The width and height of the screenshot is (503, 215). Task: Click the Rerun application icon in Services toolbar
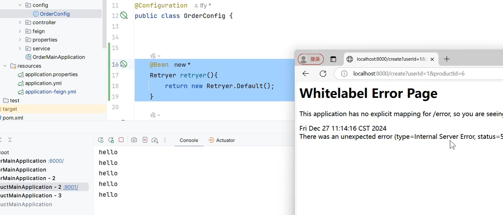tap(101, 140)
